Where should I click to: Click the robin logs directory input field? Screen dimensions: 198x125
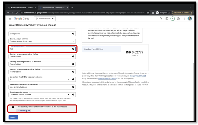pyautogui.click(x=42, y=64)
